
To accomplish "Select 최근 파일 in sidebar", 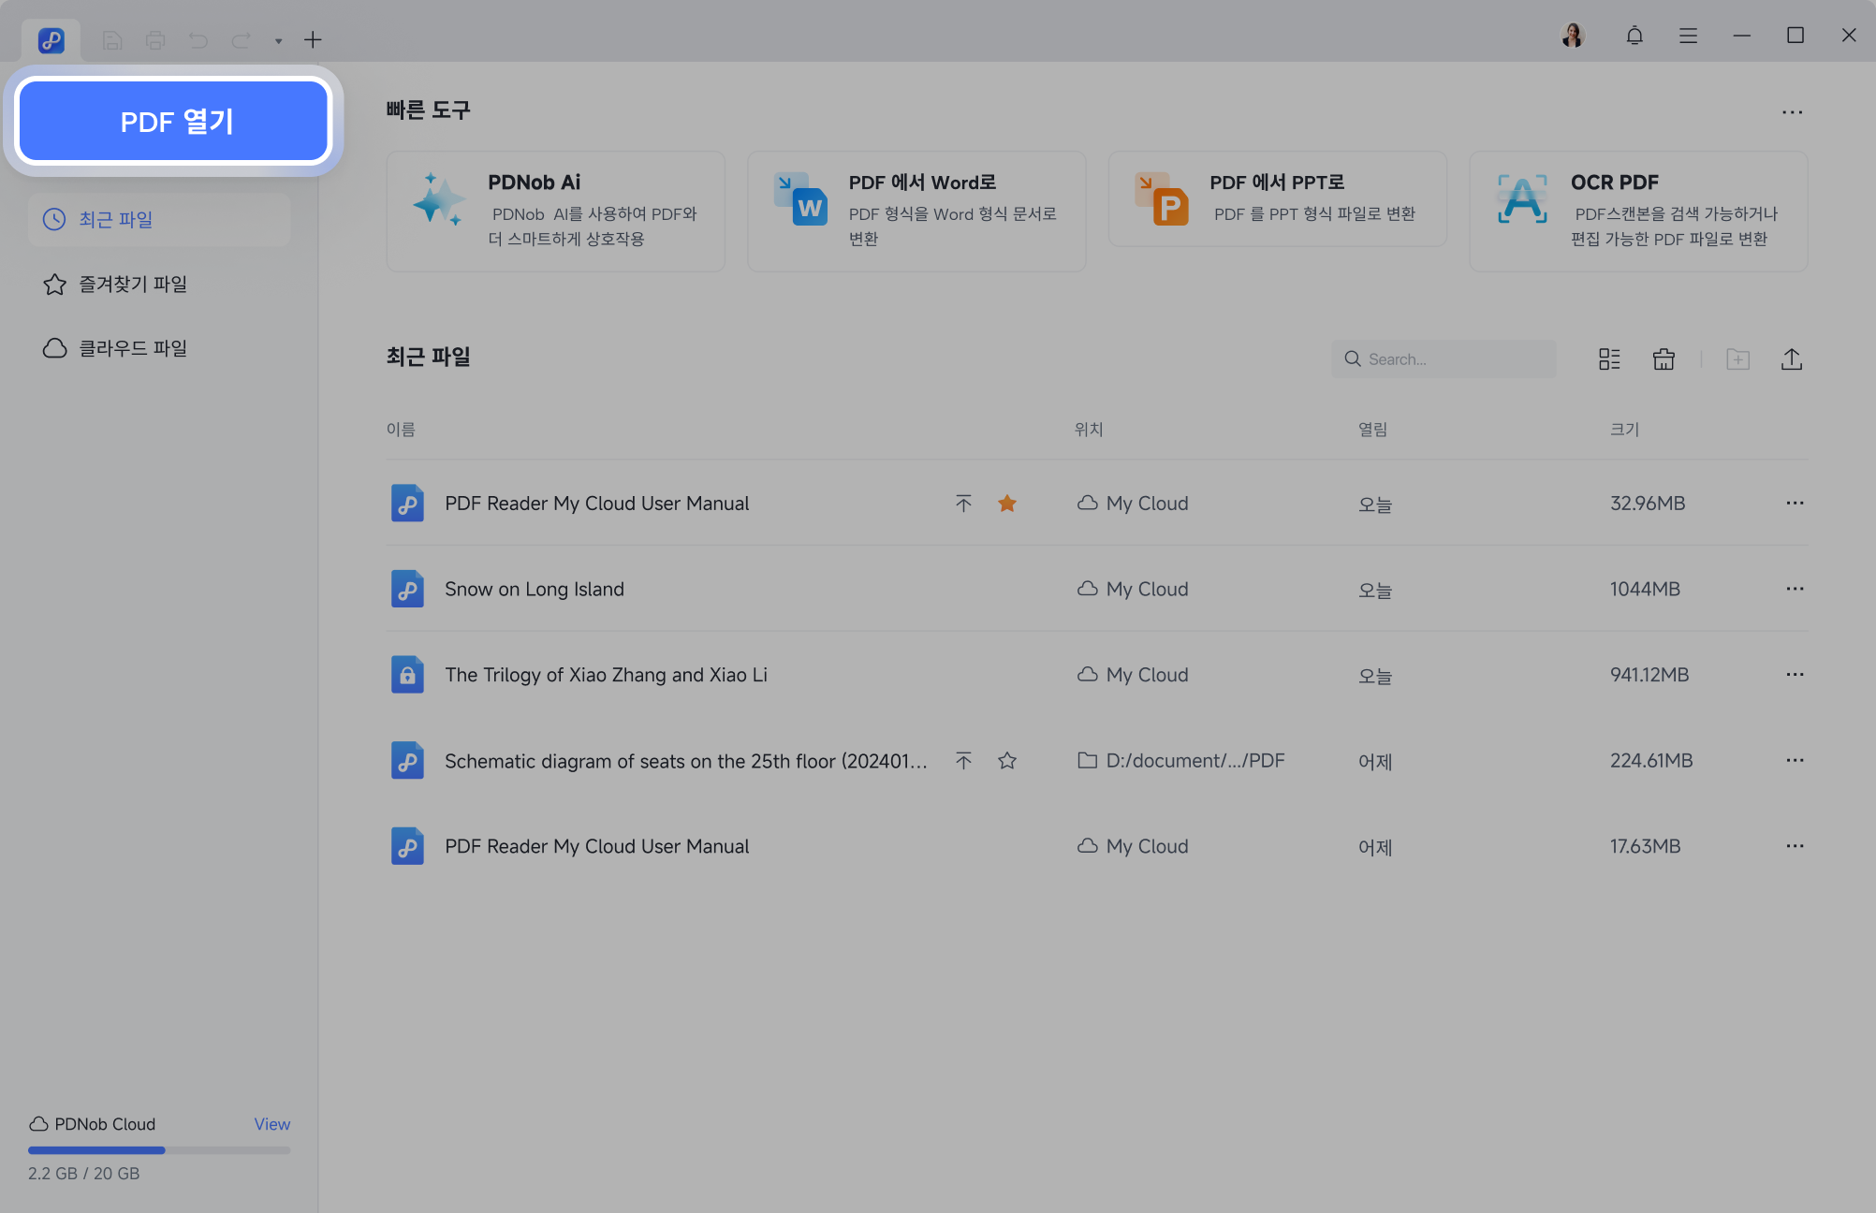I will coord(159,219).
